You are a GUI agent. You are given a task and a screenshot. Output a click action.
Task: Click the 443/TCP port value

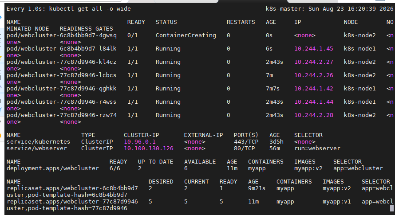(246, 142)
